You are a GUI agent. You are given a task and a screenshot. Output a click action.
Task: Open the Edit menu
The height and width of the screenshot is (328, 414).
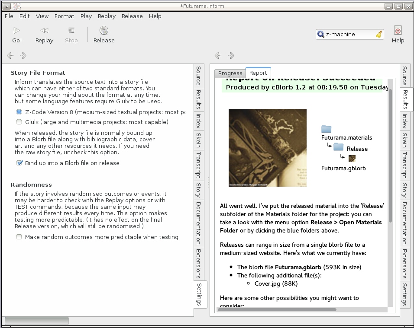pyautogui.click(x=25, y=16)
